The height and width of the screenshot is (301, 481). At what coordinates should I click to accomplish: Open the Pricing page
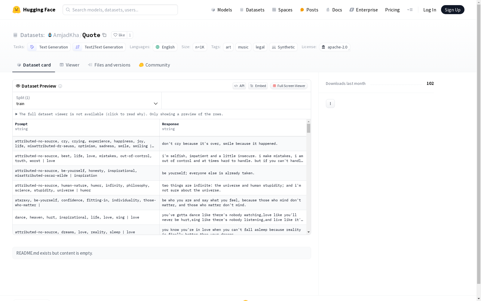(392, 10)
